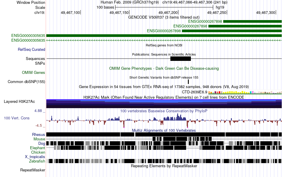Click the blue Layered H3K27Ac signal band
The width and height of the screenshot is (282, 177).
coord(164,104)
